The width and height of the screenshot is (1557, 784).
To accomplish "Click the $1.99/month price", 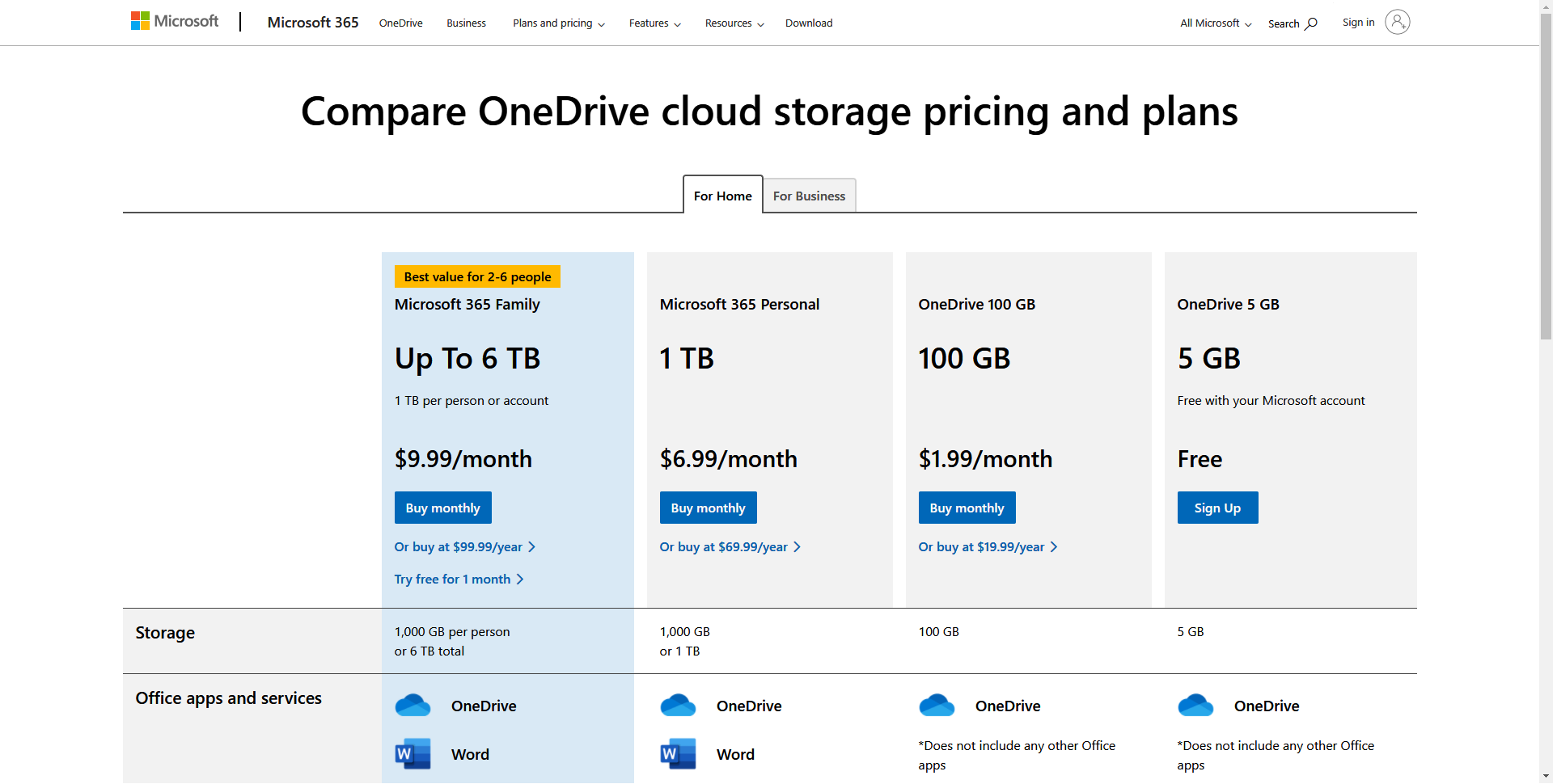I will [986, 459].
